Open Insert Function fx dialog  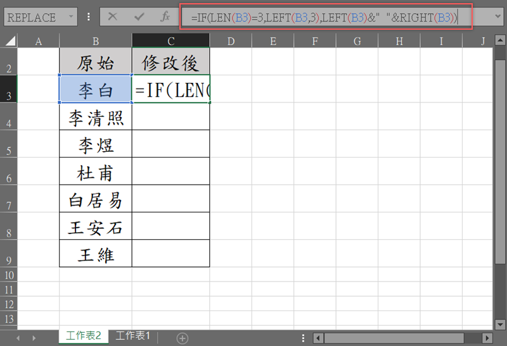165,16
